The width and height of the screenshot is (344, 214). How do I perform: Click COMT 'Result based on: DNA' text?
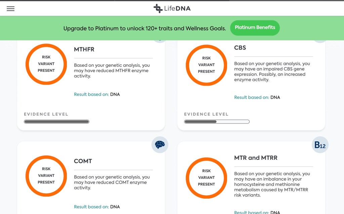coord(97,207)
